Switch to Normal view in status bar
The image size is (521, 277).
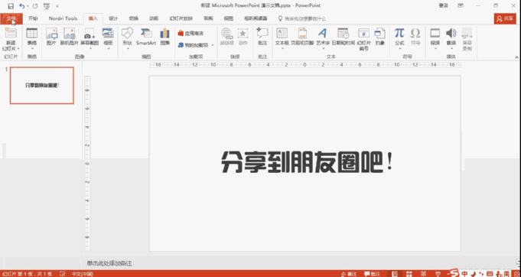pyautogui.click(x=395, y=274)
